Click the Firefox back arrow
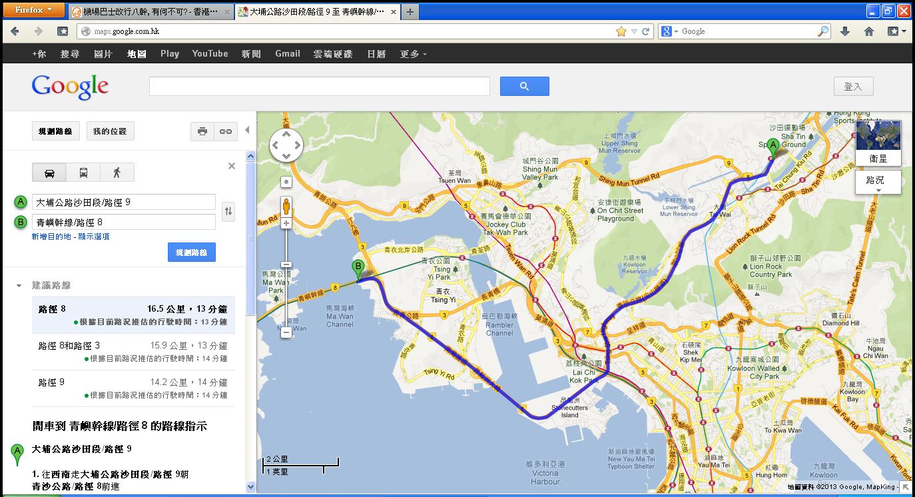 (15, 31)
